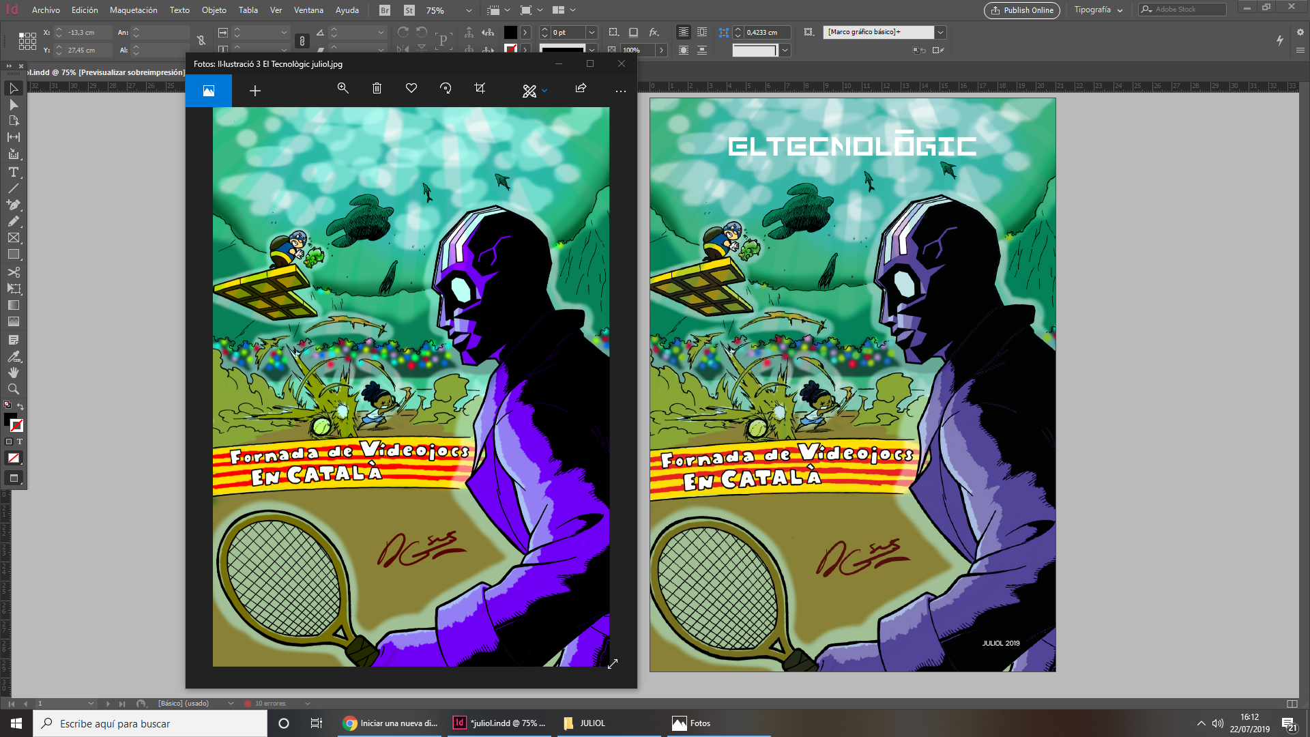Open the Edición menu

(85, 10)
